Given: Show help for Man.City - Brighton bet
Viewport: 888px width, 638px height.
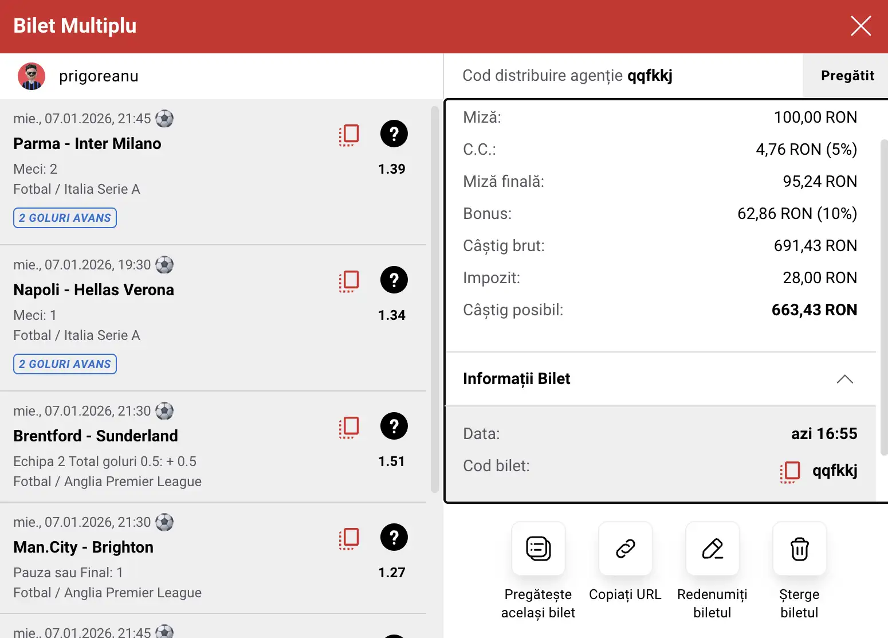Looking at the screenshot, I should coord(394,537).
